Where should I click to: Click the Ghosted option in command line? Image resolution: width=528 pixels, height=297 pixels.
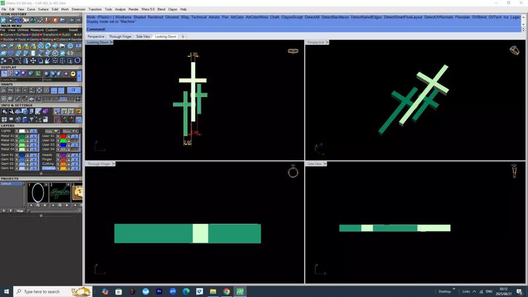[x=172, y=17]
